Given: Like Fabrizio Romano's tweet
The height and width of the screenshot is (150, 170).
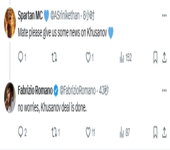Looking at the screenshot, I should (x=90, y=132).
